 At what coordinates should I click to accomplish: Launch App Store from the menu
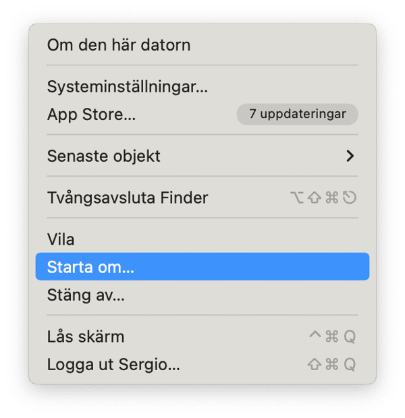tap(91, 115)
